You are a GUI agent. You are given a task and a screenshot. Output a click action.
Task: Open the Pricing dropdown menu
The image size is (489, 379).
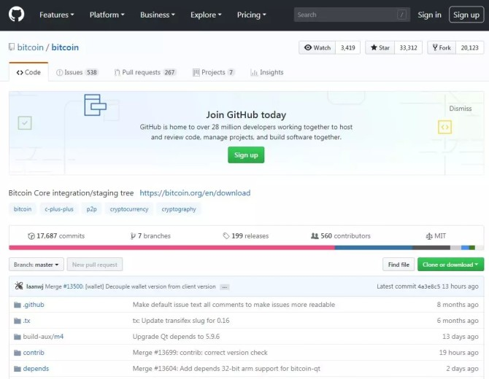coord(251,15)
